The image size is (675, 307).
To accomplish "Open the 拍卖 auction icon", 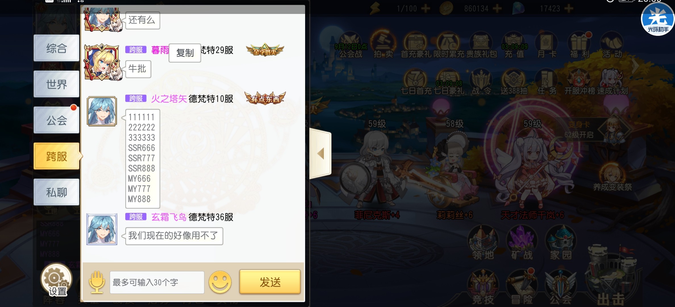I will (x=383, y=45).
